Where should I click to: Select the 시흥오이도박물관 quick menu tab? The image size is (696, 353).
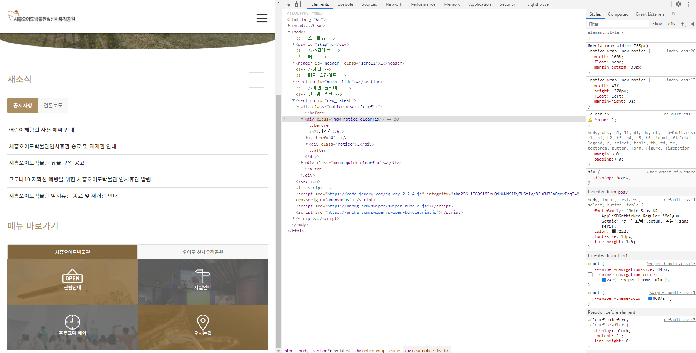pyautogui.click(x=72, y=252)
